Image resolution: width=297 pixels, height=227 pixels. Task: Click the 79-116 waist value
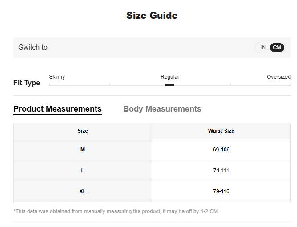[x=221, y=191]
